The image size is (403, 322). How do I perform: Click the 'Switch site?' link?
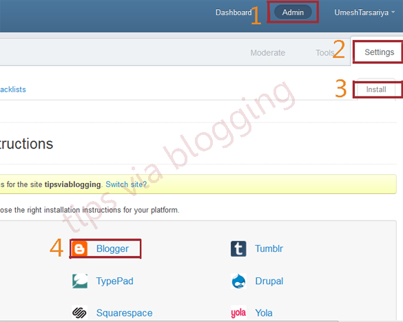pos(126,184)
